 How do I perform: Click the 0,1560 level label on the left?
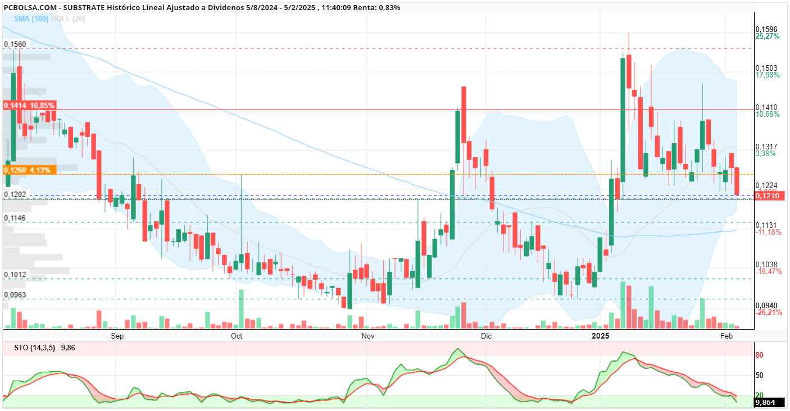point(15,44)
